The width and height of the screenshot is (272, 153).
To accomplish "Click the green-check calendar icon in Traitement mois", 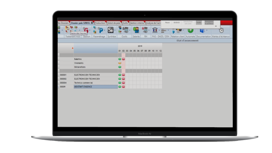I will [76, 28].
